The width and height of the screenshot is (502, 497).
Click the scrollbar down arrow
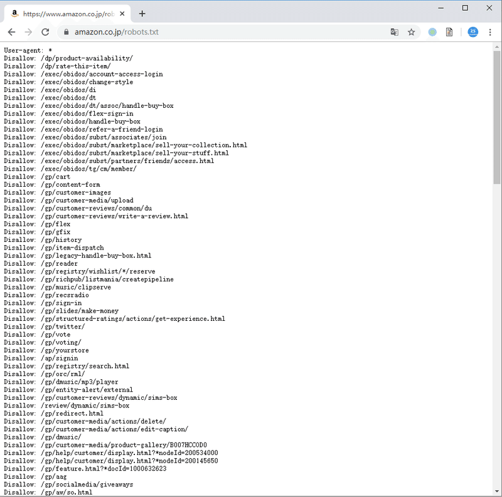tap(496, 491)
